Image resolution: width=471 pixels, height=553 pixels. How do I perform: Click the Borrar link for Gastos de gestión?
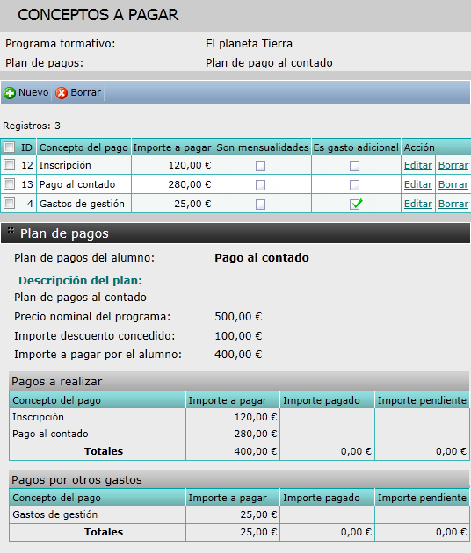pos(453,204)
